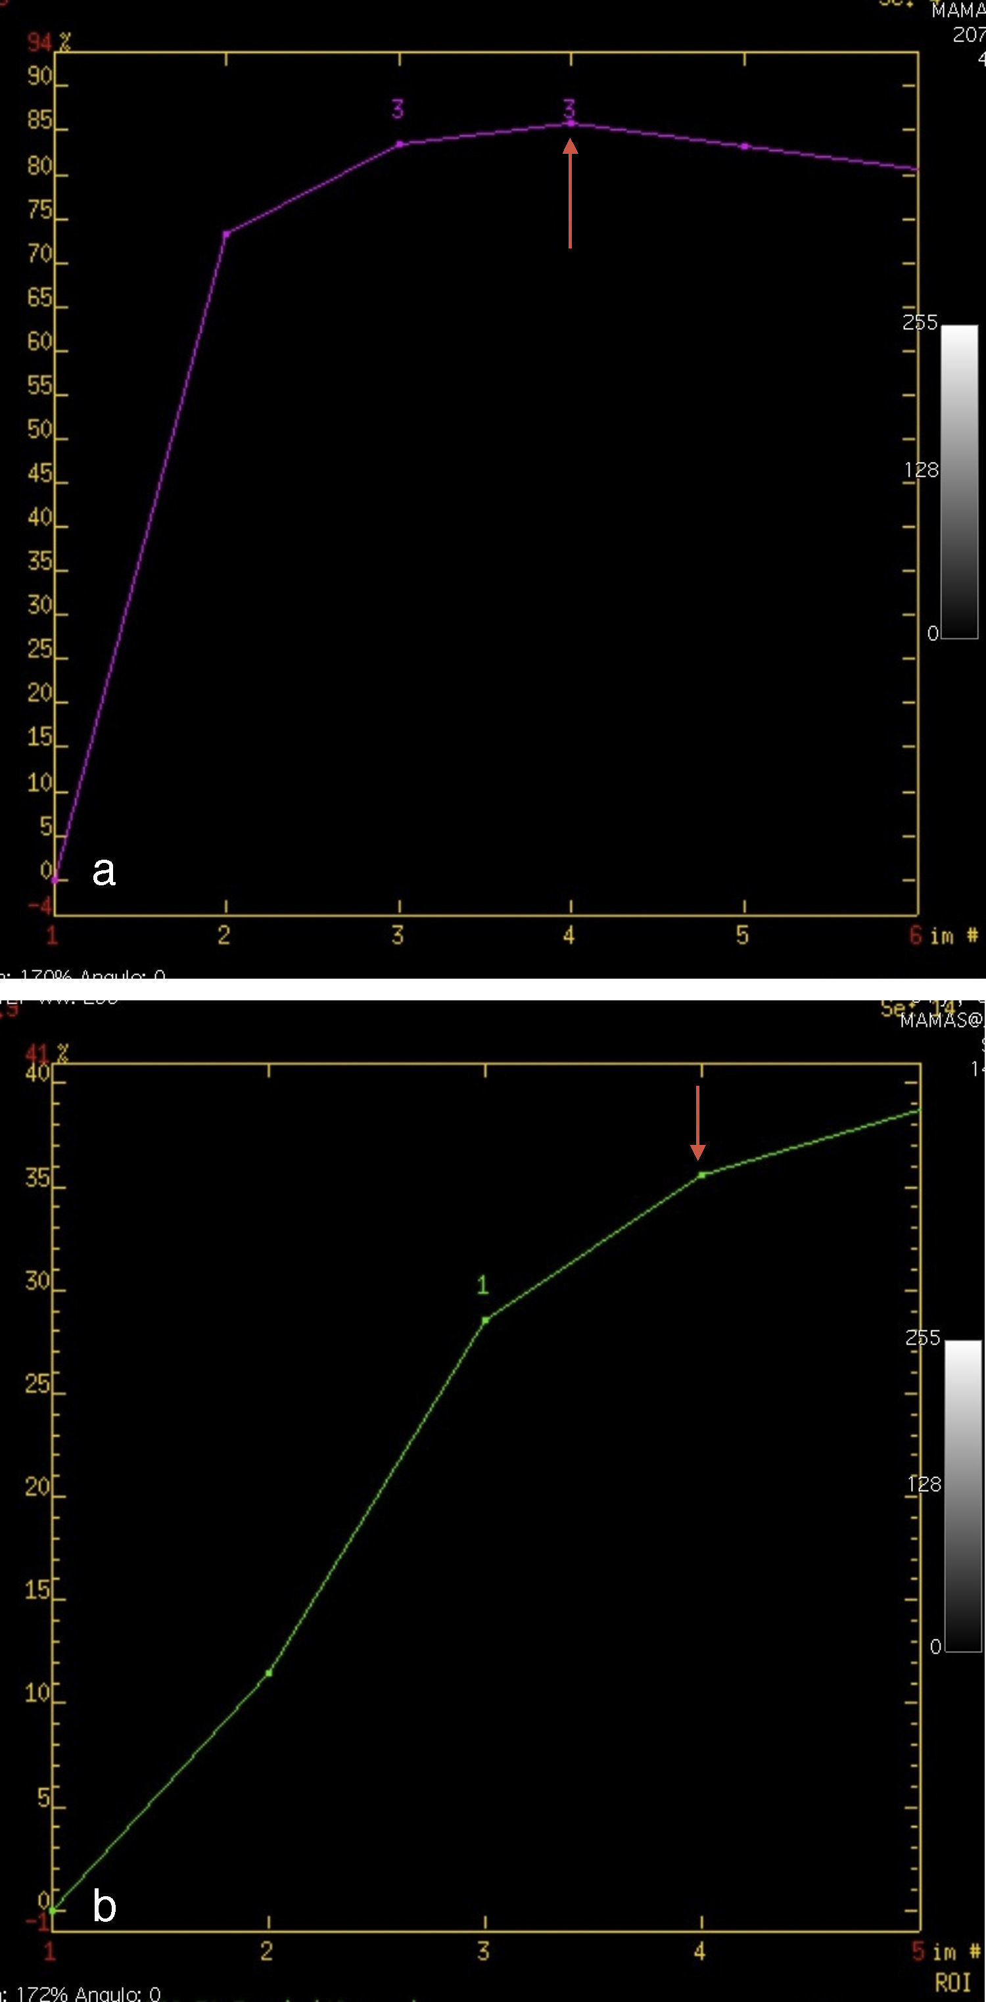This screenshot has height=2002, width=986.
Task: Click the '255' label on the bottom grayscale bar
Action: tap(922, 1338)
